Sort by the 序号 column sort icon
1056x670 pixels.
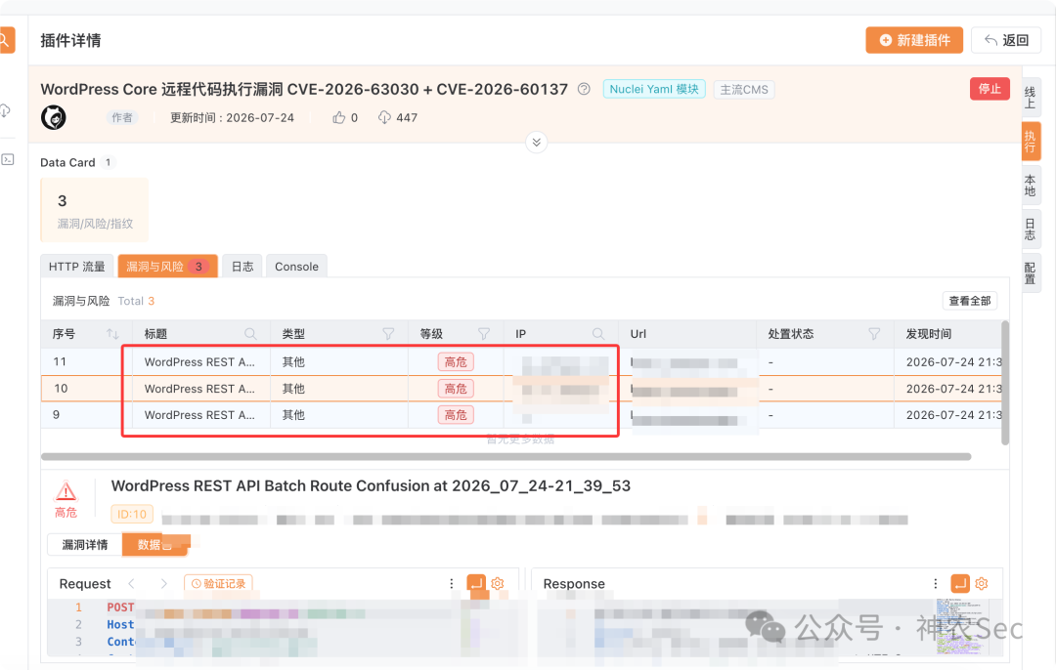pyautogui.click(x=112, y=334)
